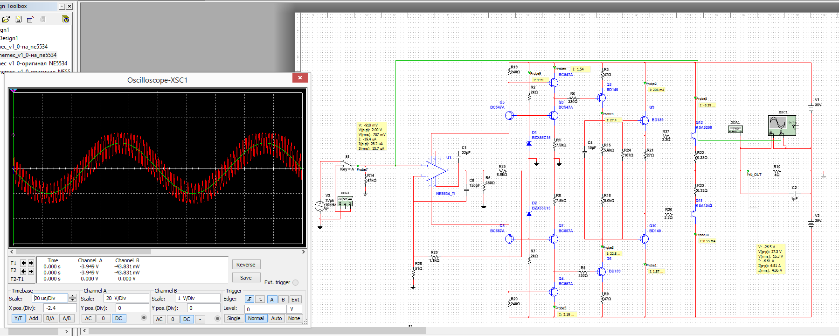The width and height of the screenshot is (839, 336).
Task: Collapse the Design Toolbox panel with arrow
Action: tap(62, 7)
